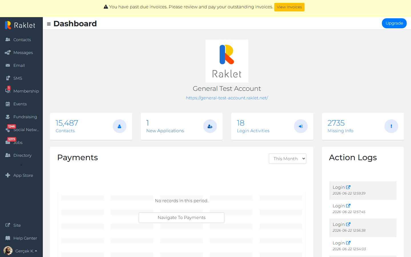411x257 pixels.
Task: Click the external link icon for the 12:54:03 login
Action: click(x=348, y=243)
